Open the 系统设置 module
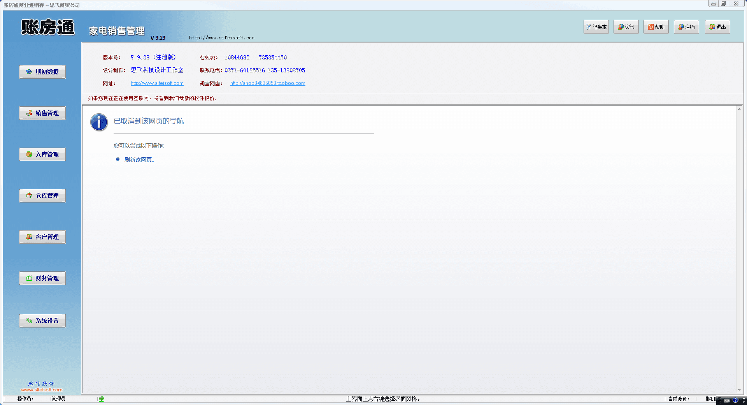The height and width of the screenshot is (405, 747). pos(42,320)
